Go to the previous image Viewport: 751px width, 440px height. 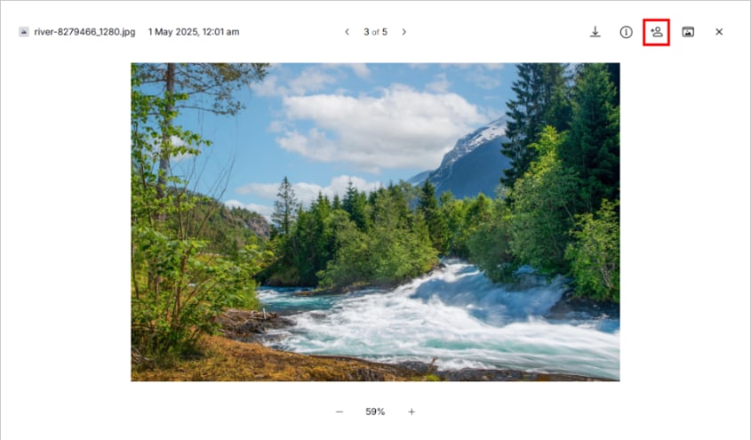click(x=347, y=32)
